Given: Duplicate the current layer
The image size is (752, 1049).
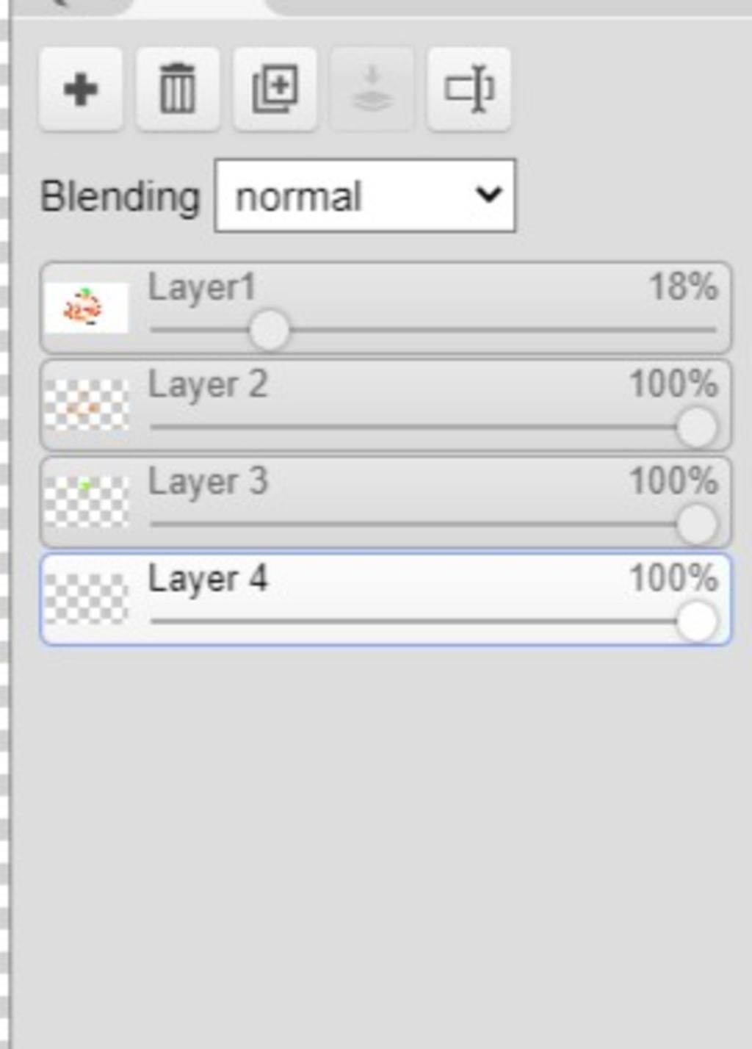Looking at the screenshot, I should pyautogui.click(x=275, y=90).
